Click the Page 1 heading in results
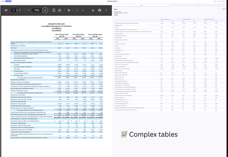 pos(116,9)
